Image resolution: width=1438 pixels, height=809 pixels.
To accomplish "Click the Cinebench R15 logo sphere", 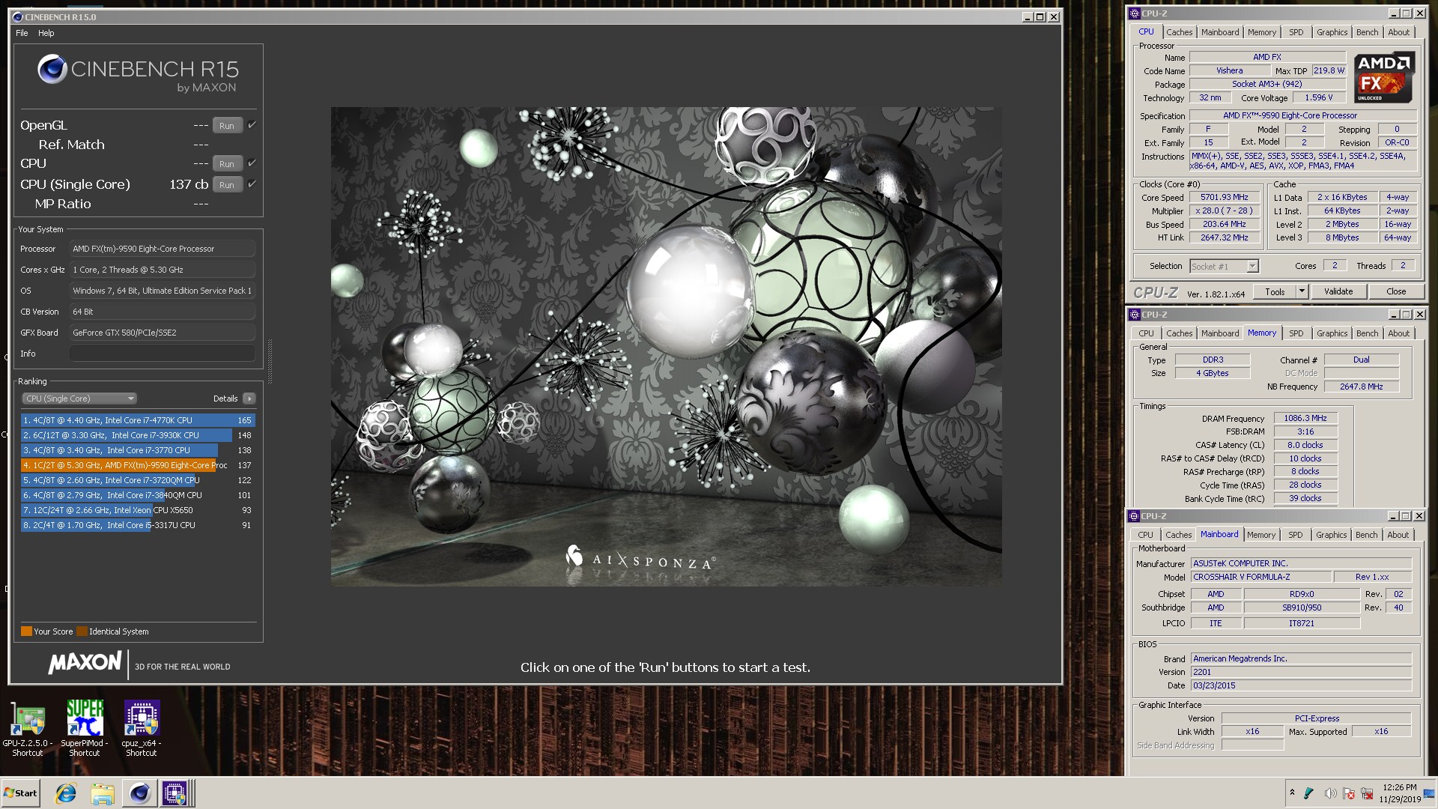I will pos(52,70).
